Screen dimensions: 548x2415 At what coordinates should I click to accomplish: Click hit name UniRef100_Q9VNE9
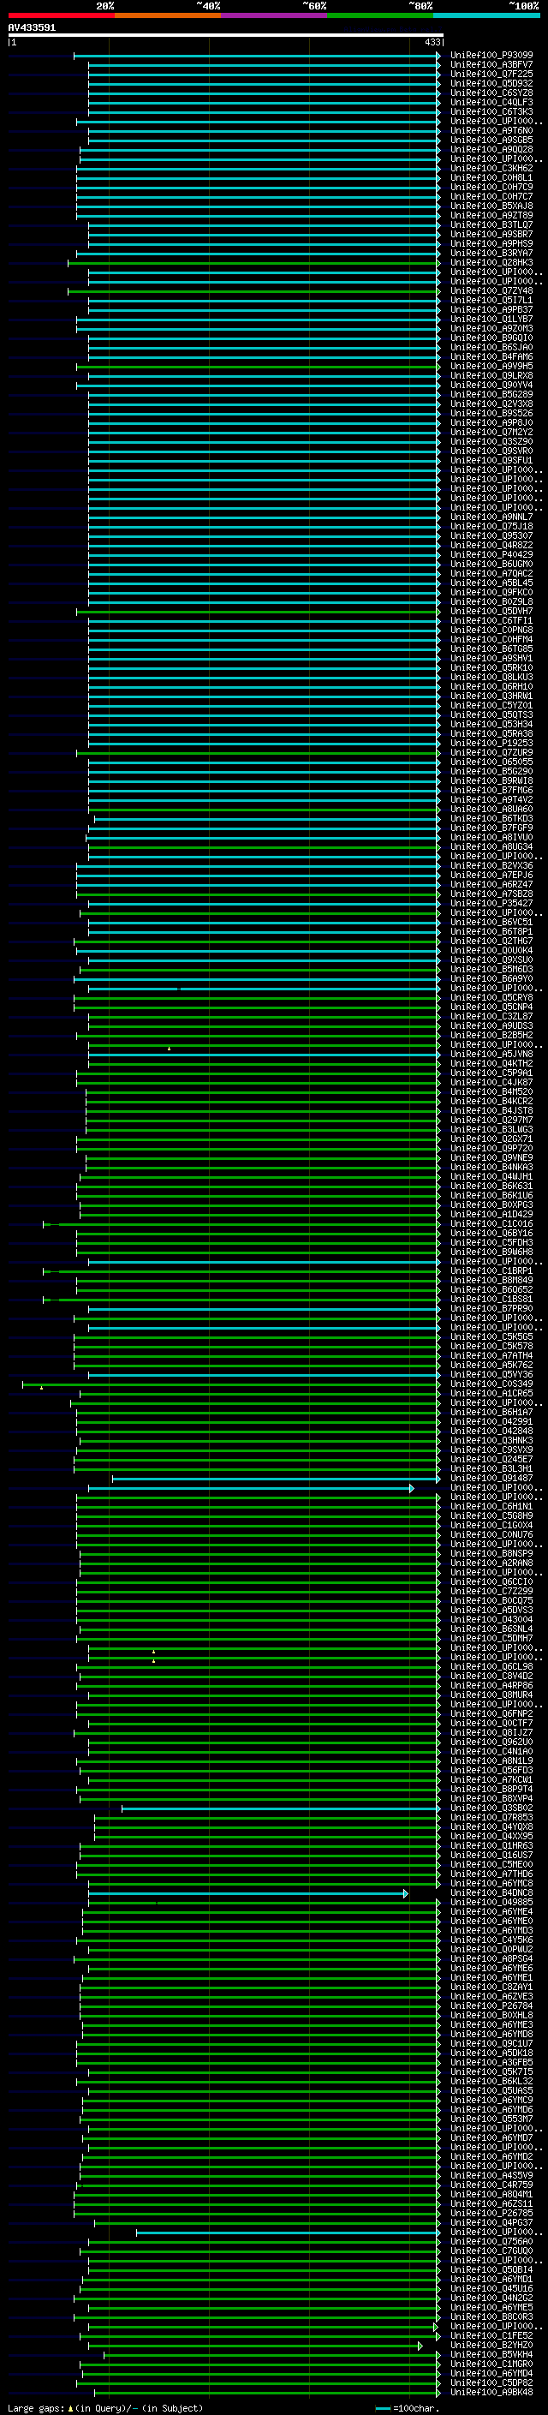pyautogui.click(x=491, y=1159)
